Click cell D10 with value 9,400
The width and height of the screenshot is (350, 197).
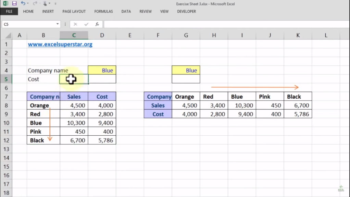pos(102,123)
